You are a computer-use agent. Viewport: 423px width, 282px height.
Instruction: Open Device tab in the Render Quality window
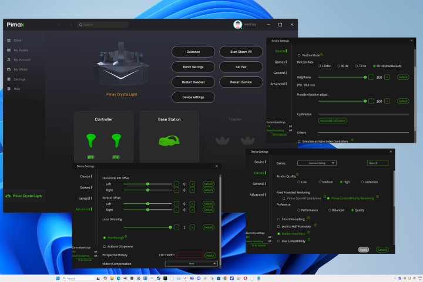click(260, 162)
